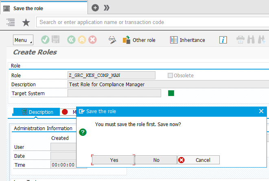Click the Create Roles title text

click(x=35, y=52)
